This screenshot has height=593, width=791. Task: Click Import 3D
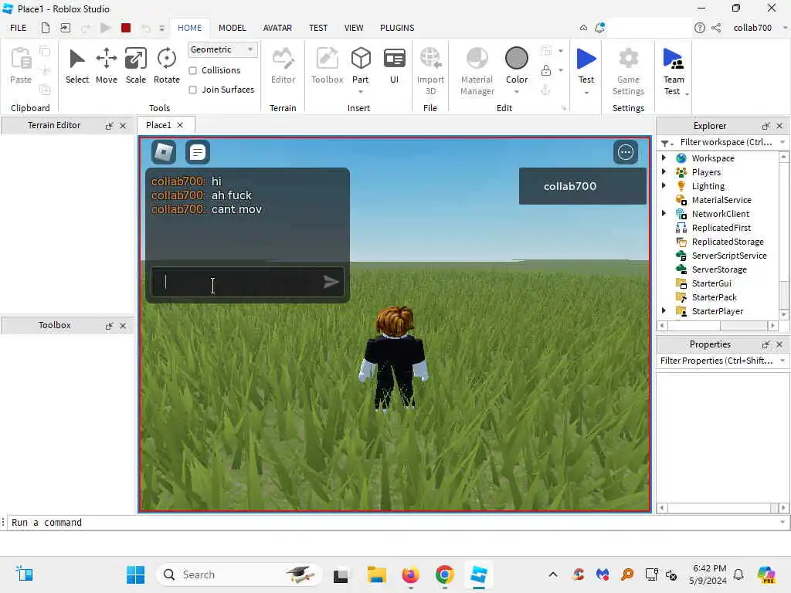[430, 70]
